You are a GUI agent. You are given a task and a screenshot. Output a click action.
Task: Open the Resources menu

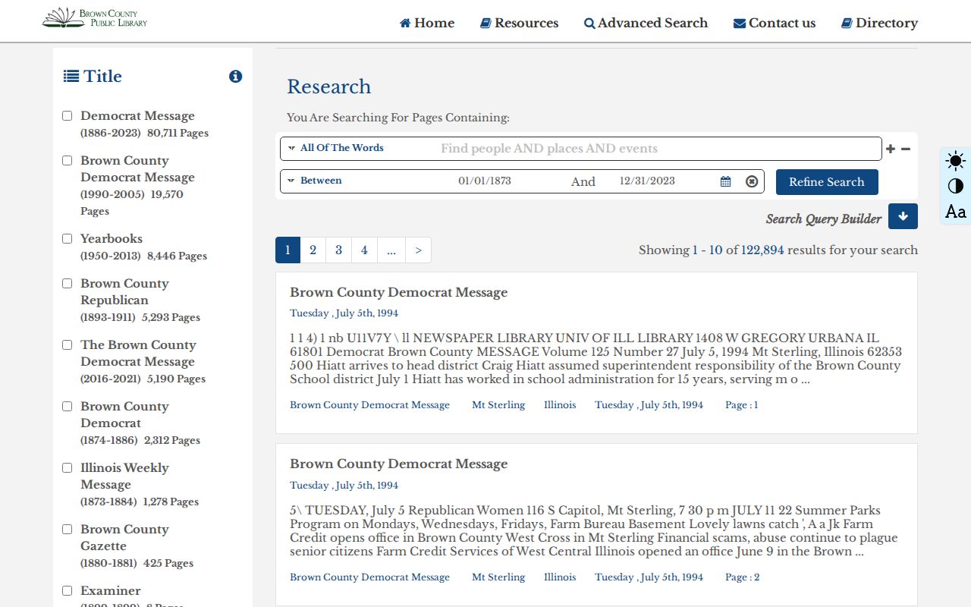(520, 23)
